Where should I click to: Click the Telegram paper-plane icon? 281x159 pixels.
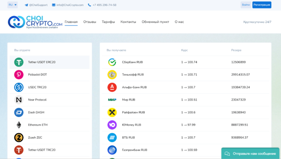click(26, 5)
